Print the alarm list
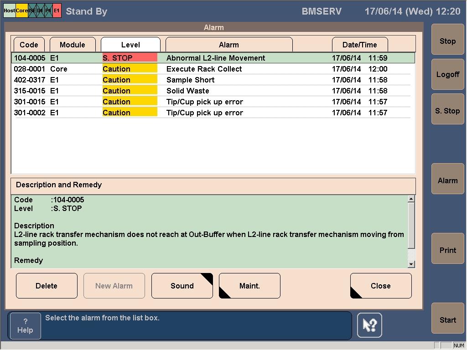Screen dimensions: 467x350 pyautogui.click(x=448, y=248)
